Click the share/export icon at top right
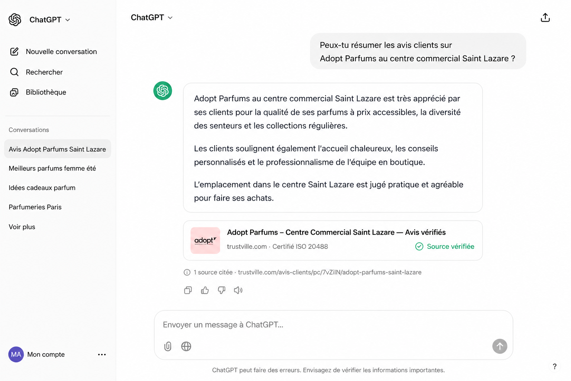The width and height of the screenshot is (571, 381). pyautogui.click(x=545, y=17)
